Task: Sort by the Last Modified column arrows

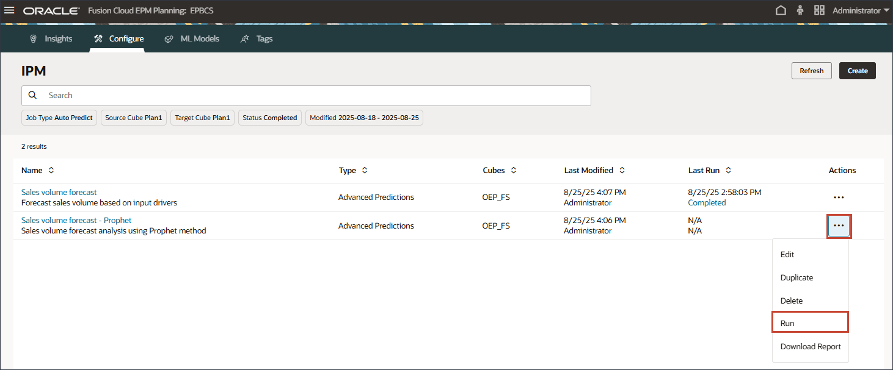Action: [622, 171]
